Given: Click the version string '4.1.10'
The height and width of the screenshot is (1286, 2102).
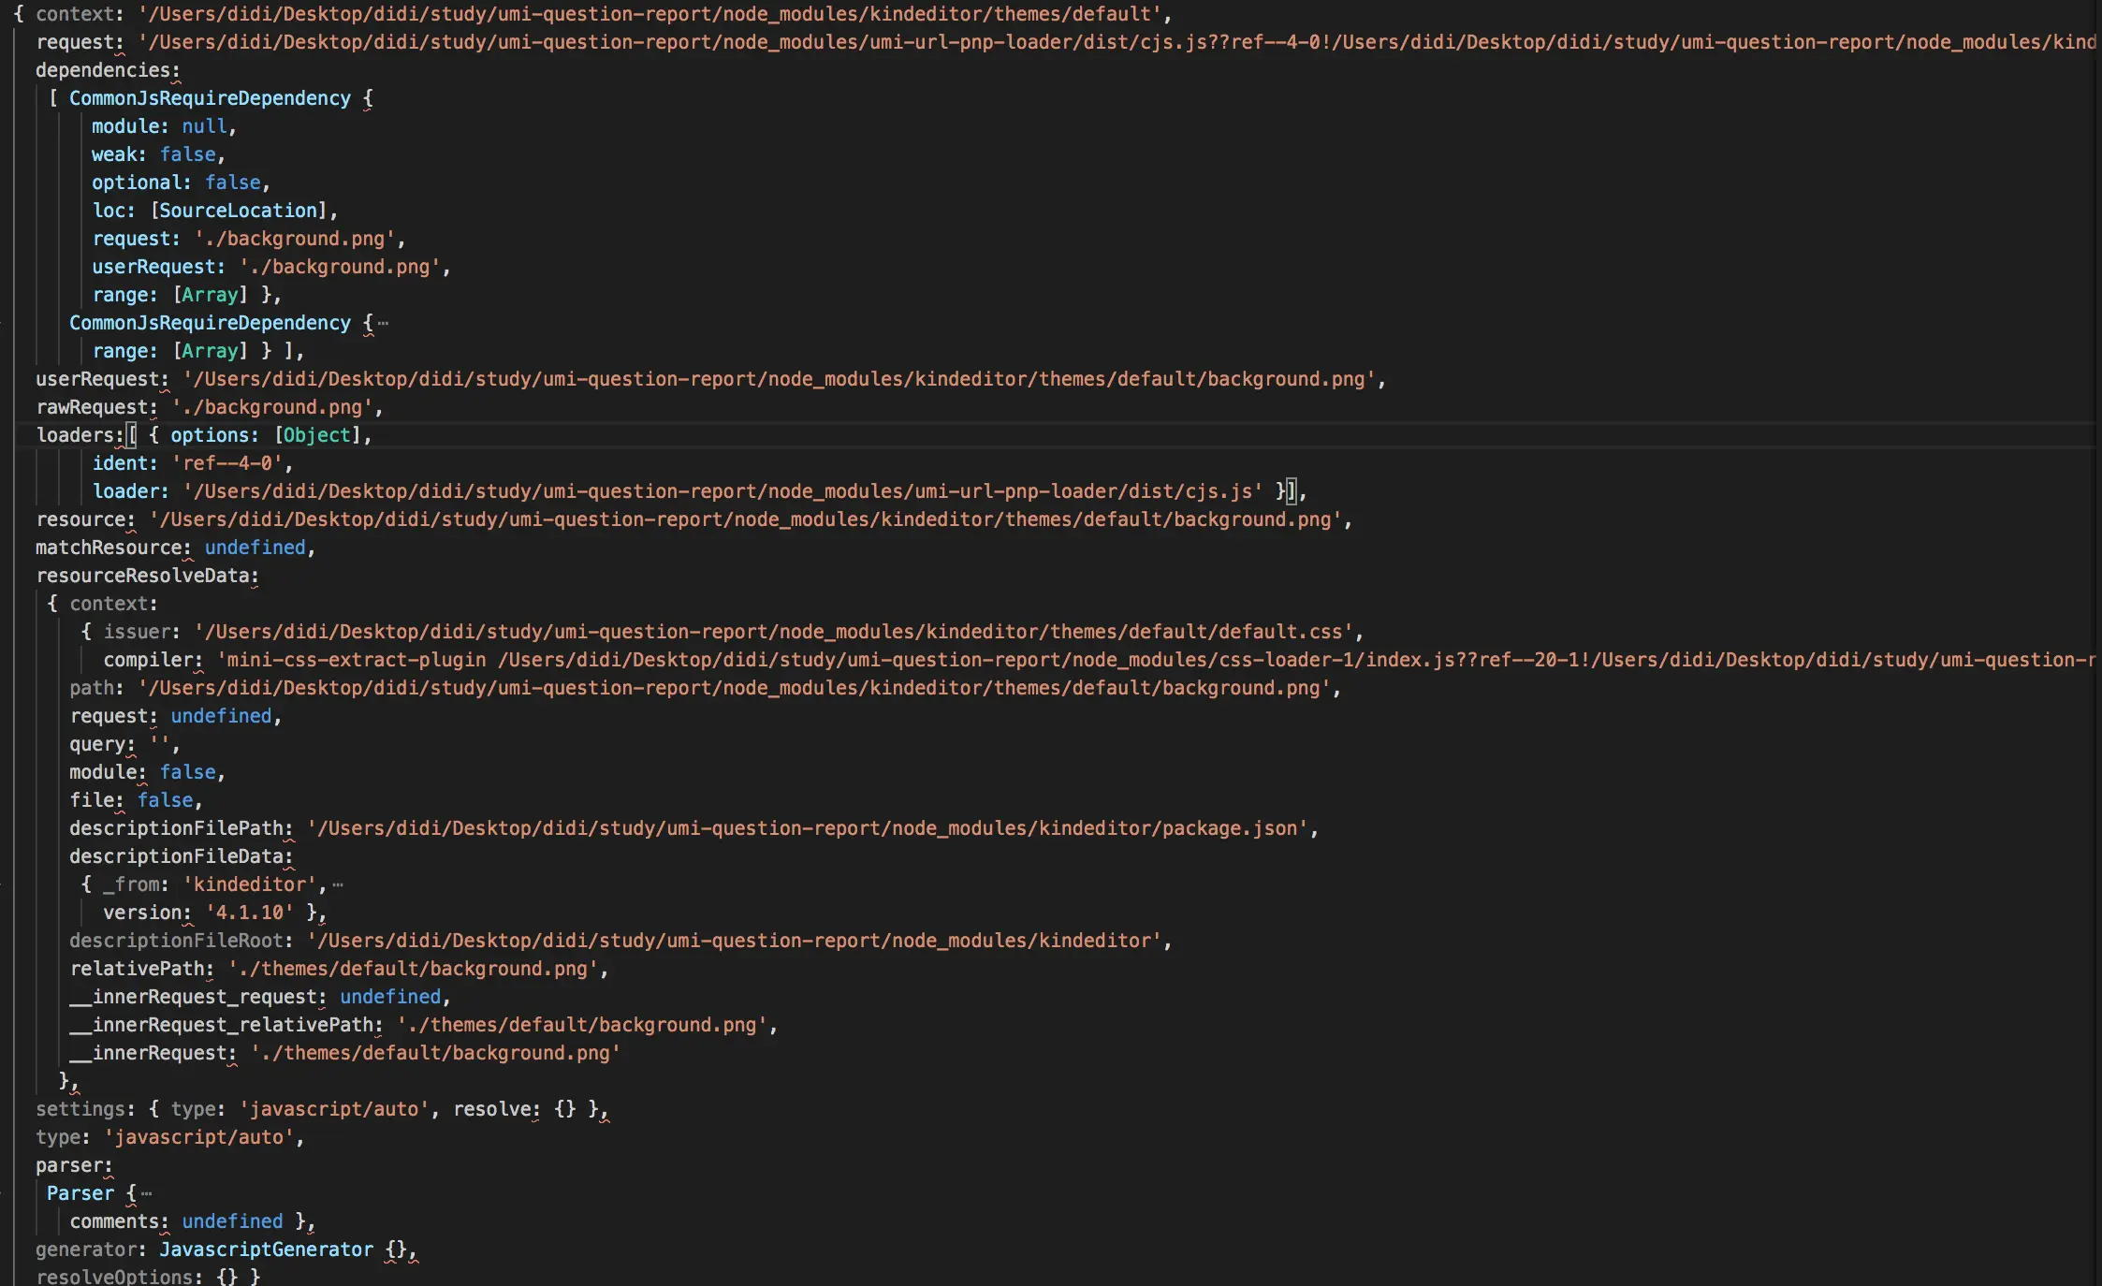Looking at the screenshot, I should pos(249,913).
